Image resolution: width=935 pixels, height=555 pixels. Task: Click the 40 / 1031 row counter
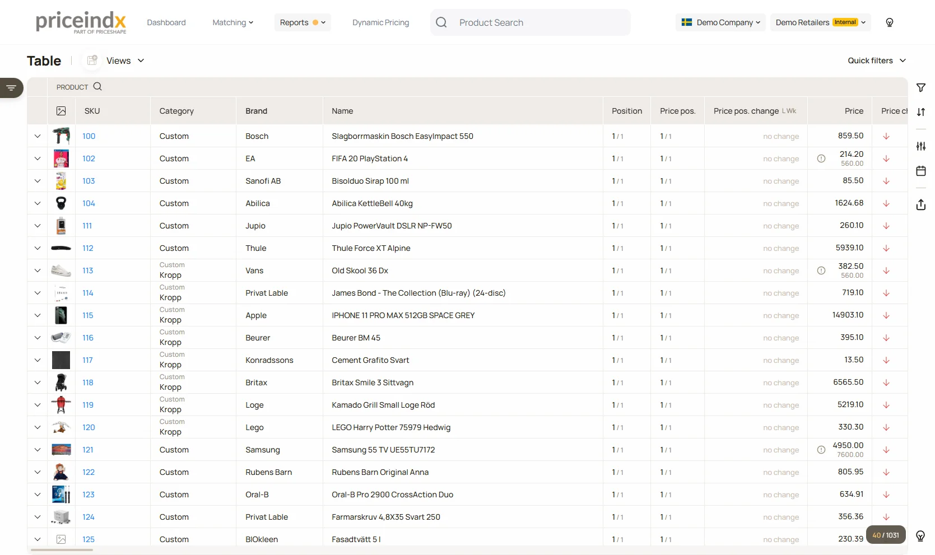pyautogui.click(x=886, y=535)
